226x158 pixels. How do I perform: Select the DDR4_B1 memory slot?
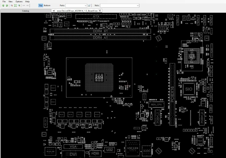pyautogui.click(x=100, y=31)
